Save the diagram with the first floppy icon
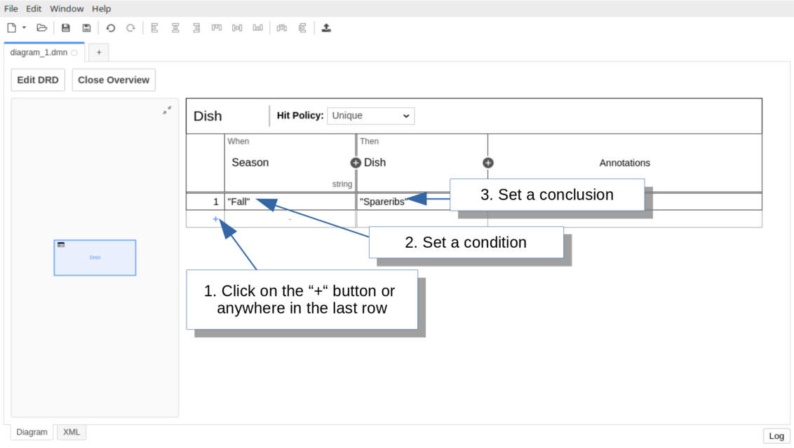Viewport: 794px width, 448px height. [x=66, y=28]
